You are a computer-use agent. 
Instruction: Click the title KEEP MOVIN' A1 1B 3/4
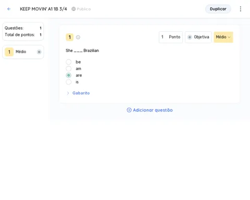(x=43, y=9)
